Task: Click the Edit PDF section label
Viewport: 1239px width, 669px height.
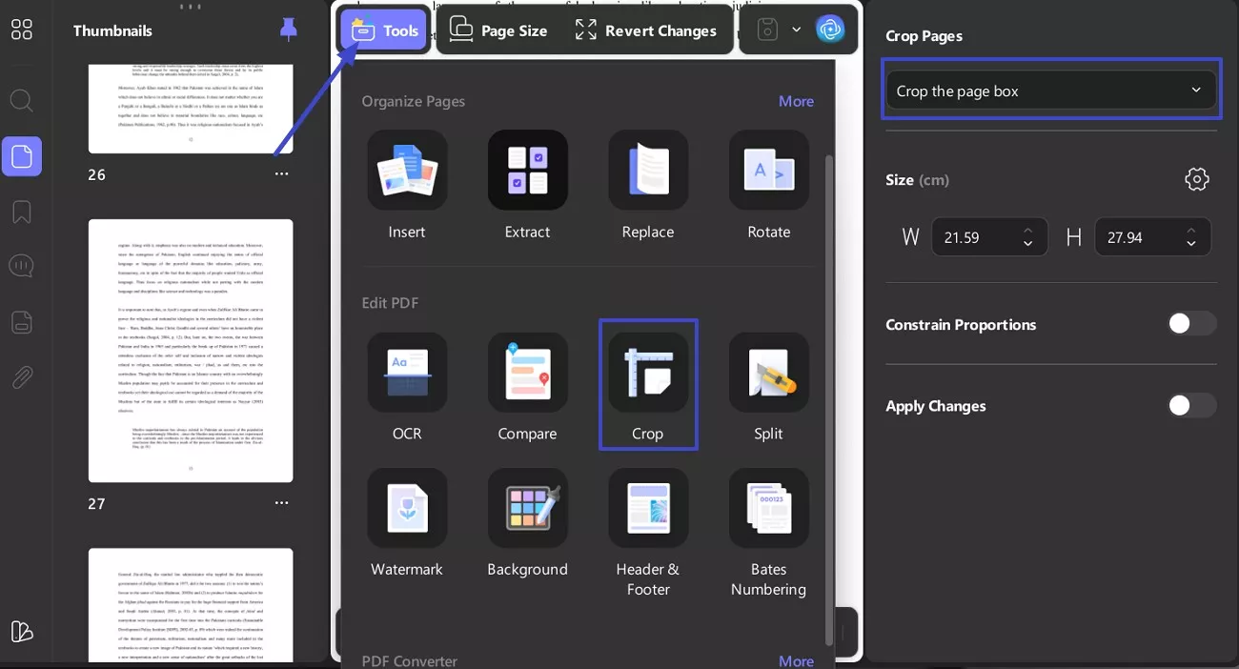Action: (x=390, y=303)
